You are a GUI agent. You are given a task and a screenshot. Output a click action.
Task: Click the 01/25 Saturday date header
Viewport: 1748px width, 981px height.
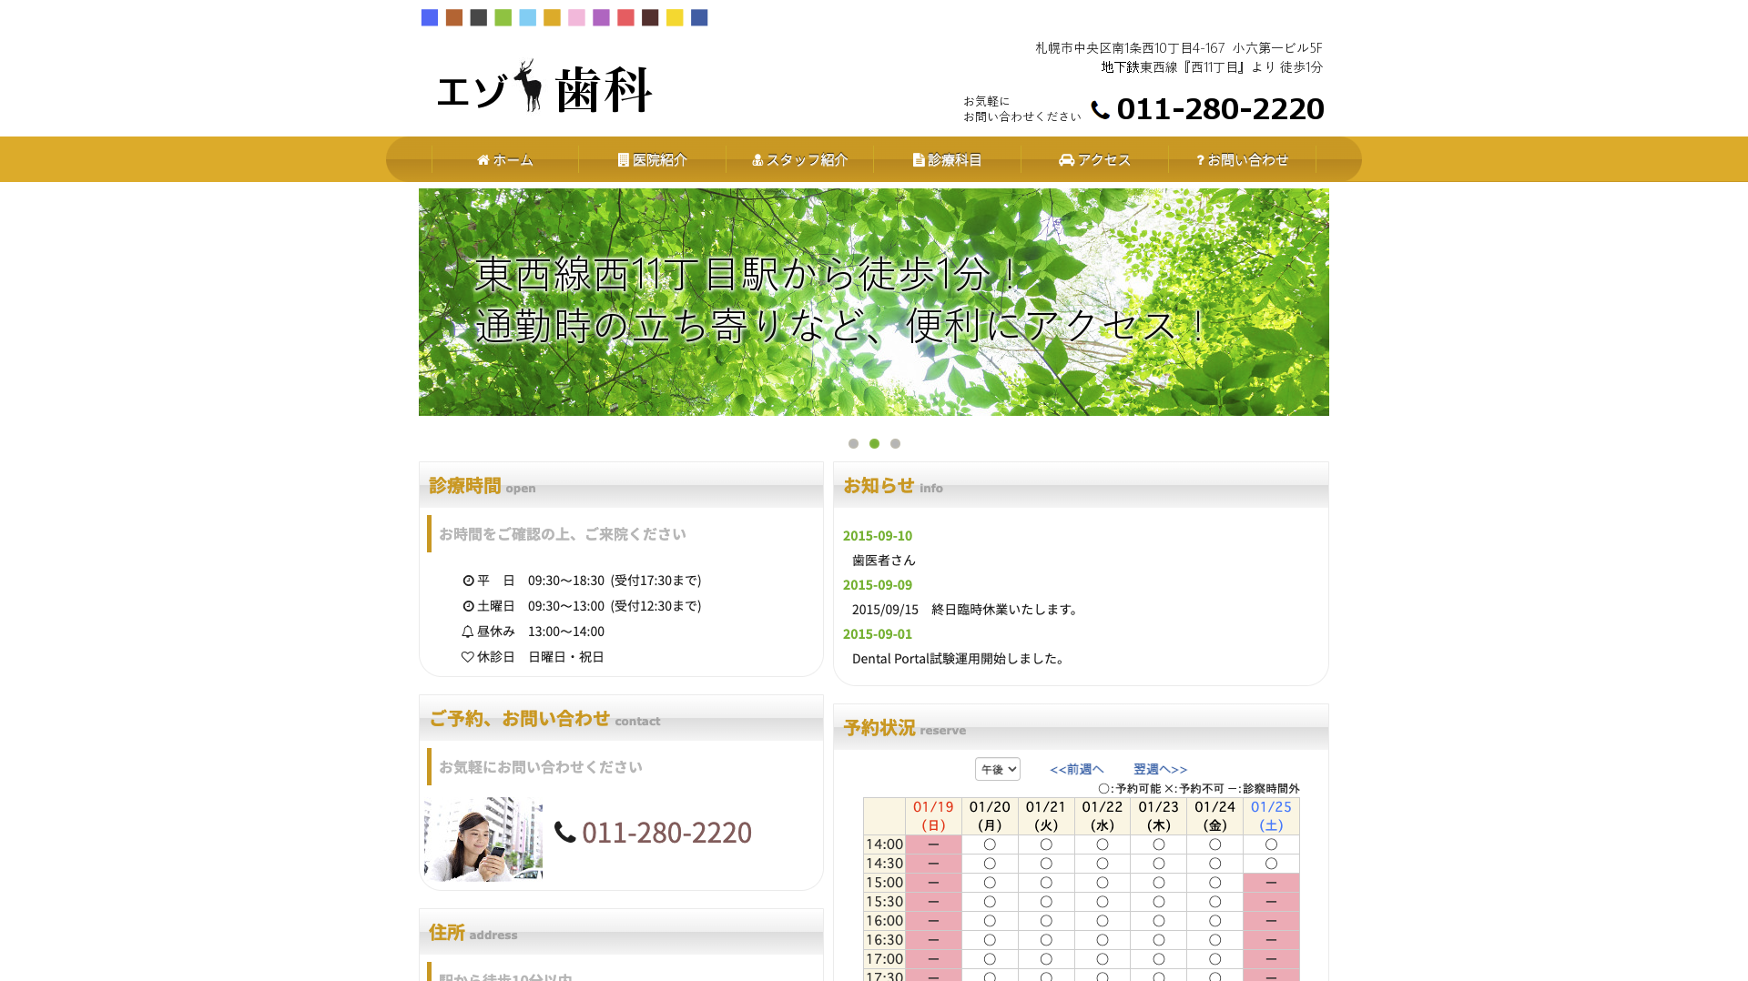[x=1272, y=815]
